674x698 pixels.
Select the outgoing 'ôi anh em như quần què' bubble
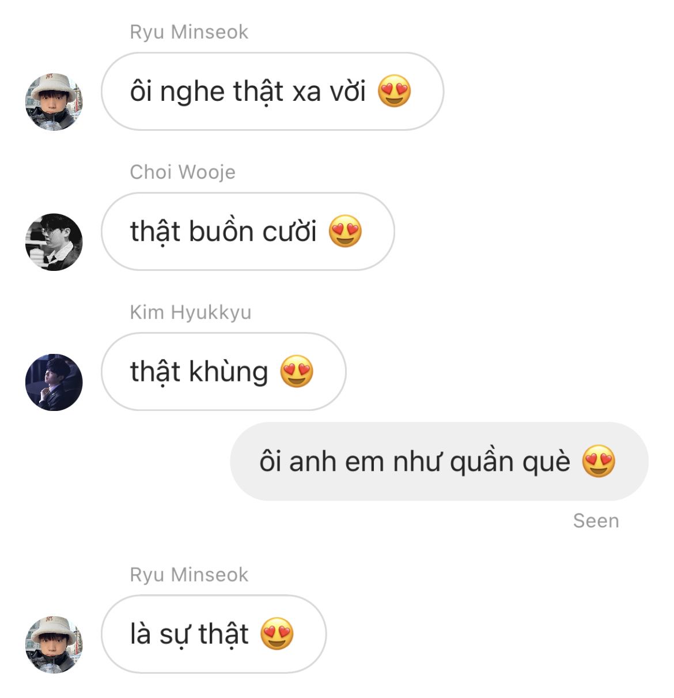(439, 461)
